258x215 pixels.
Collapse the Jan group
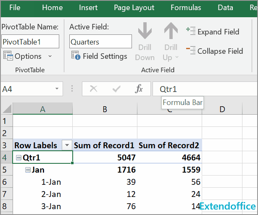pyautogui.click(x=27, y=170)
